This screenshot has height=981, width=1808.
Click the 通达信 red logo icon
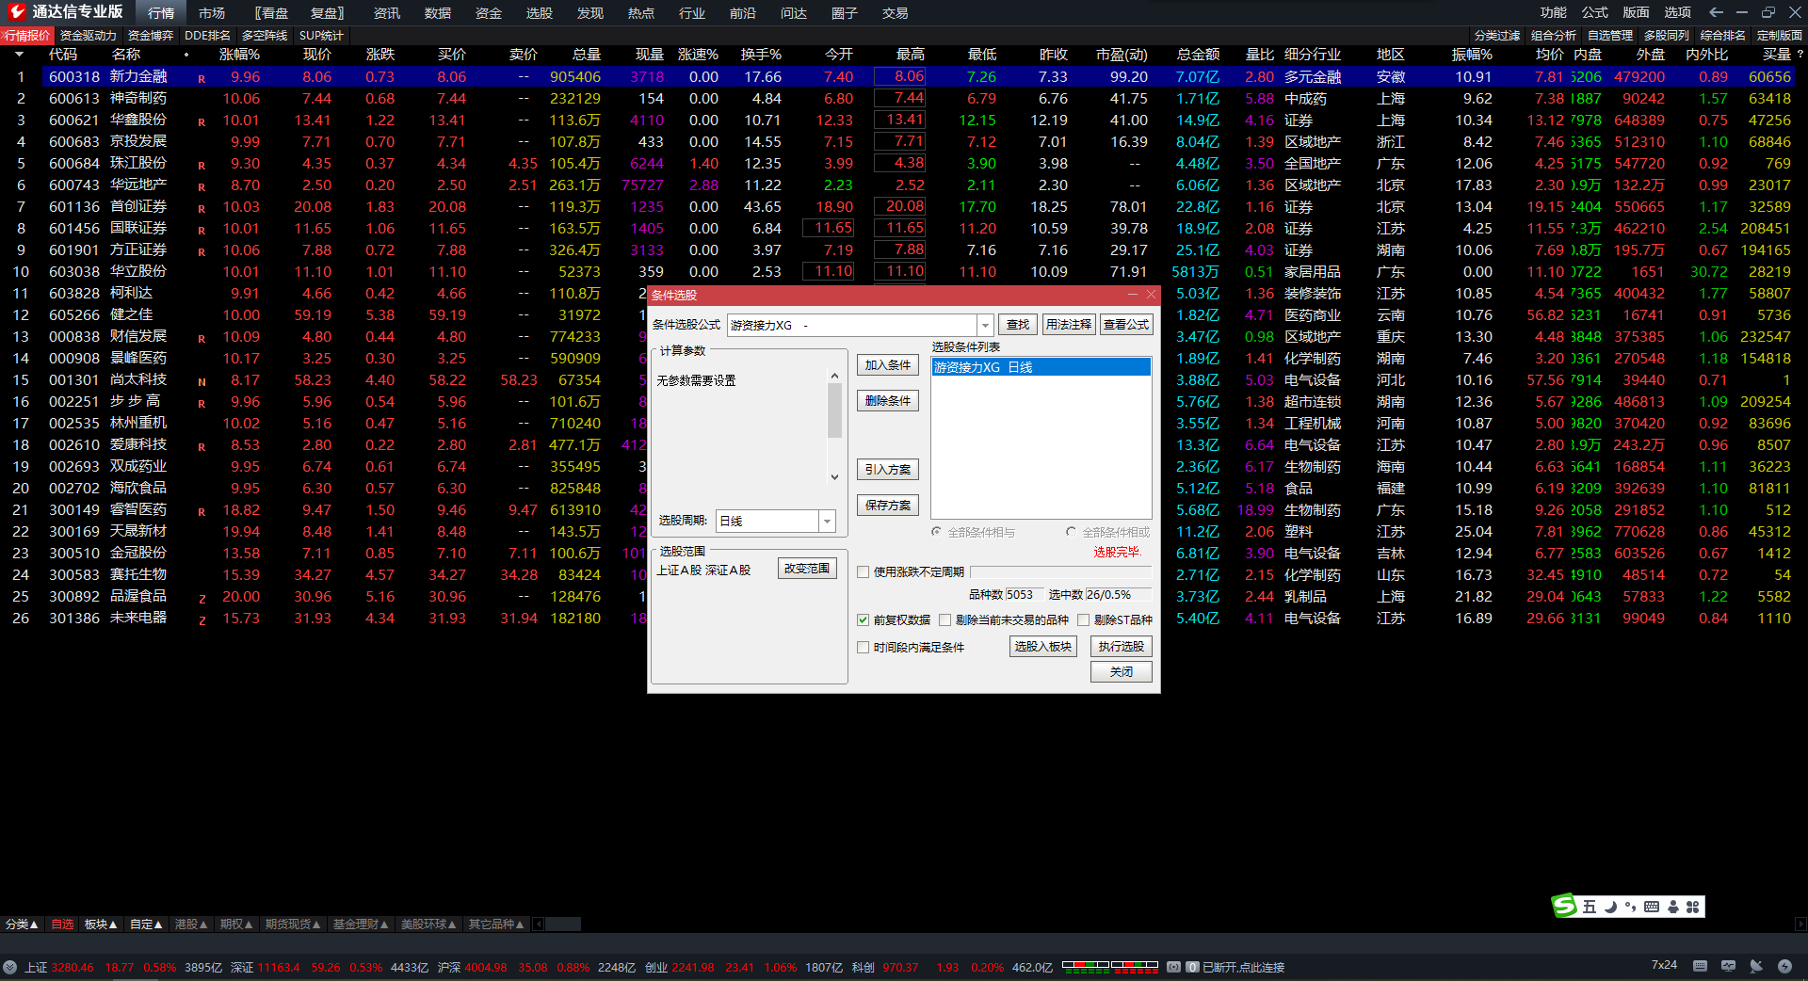click(x=16, y=11)
